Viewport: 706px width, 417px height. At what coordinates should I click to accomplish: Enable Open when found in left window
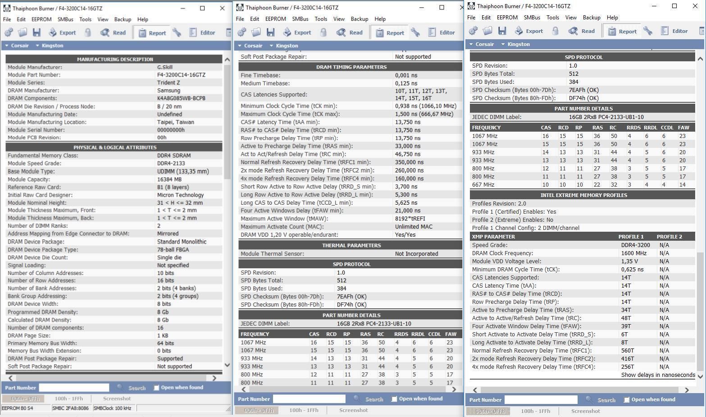(156, 388)
